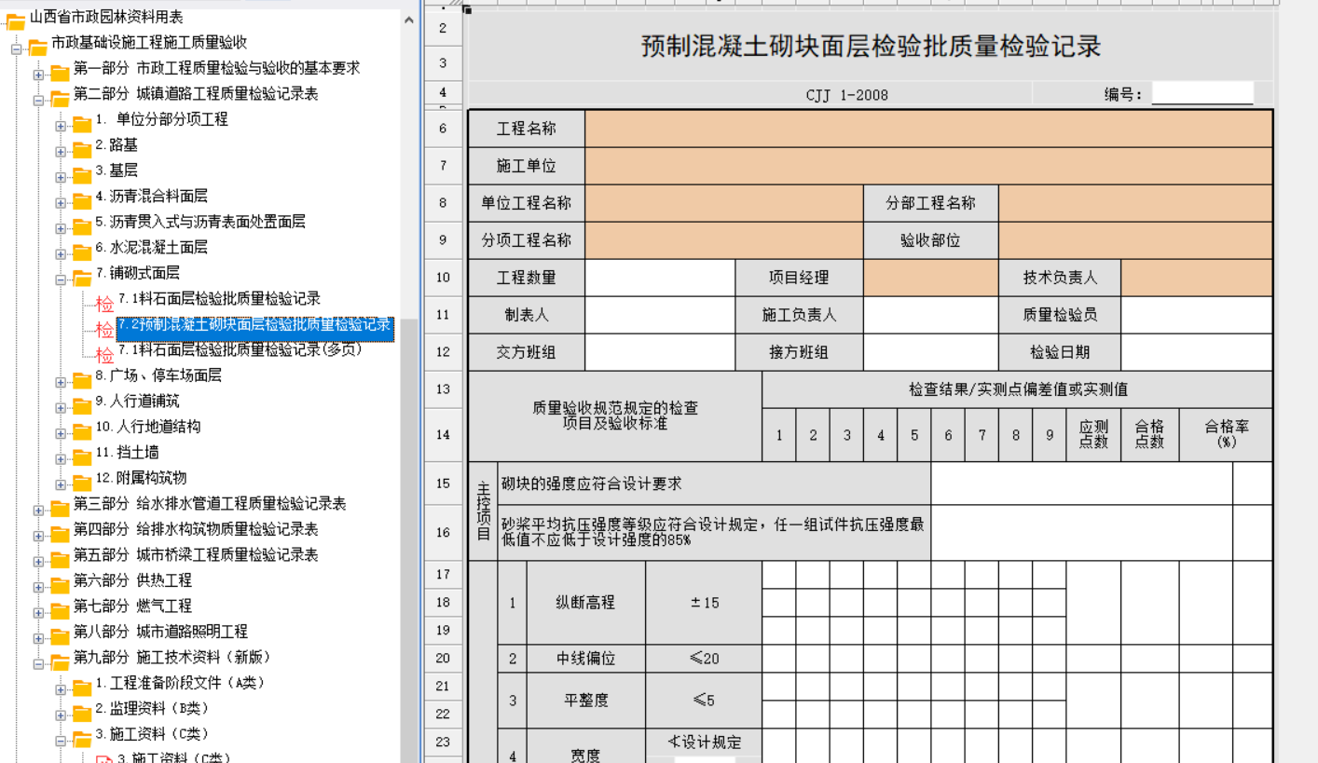Image resolution: width=1318 pixels, height=763 pixels.
Task: Click the 纵断高程 table cell
Action: point(586,603)
